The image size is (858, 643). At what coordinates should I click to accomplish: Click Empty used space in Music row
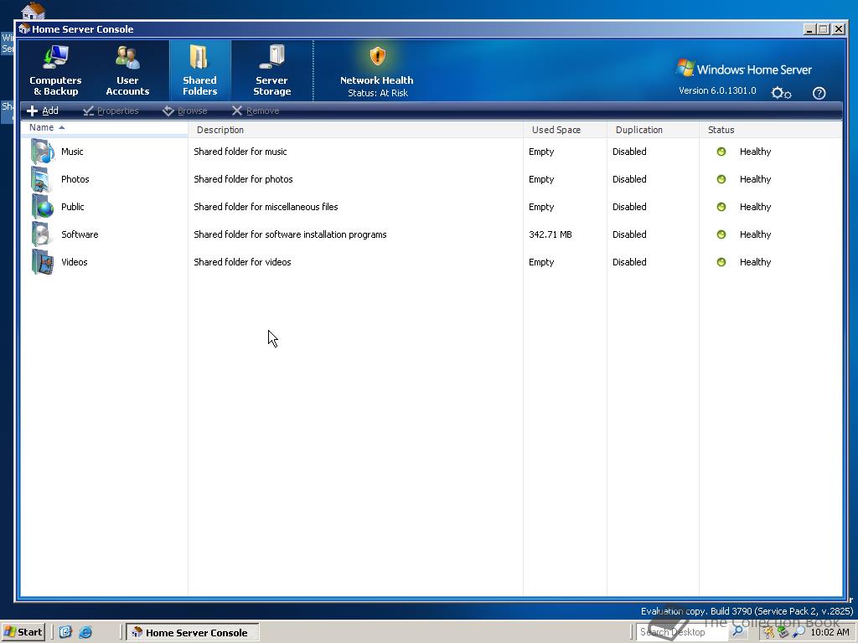coord(541,152)
